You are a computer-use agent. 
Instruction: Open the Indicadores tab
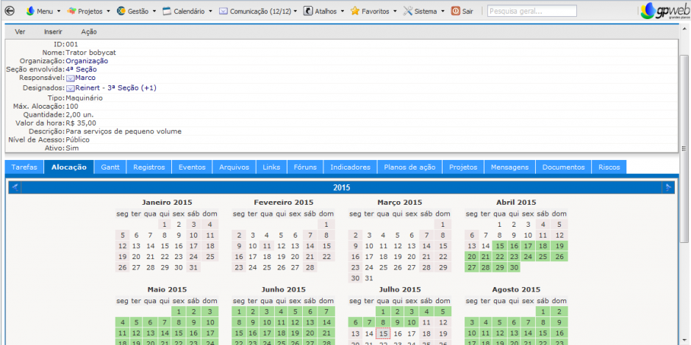click(x=350, y=167)
